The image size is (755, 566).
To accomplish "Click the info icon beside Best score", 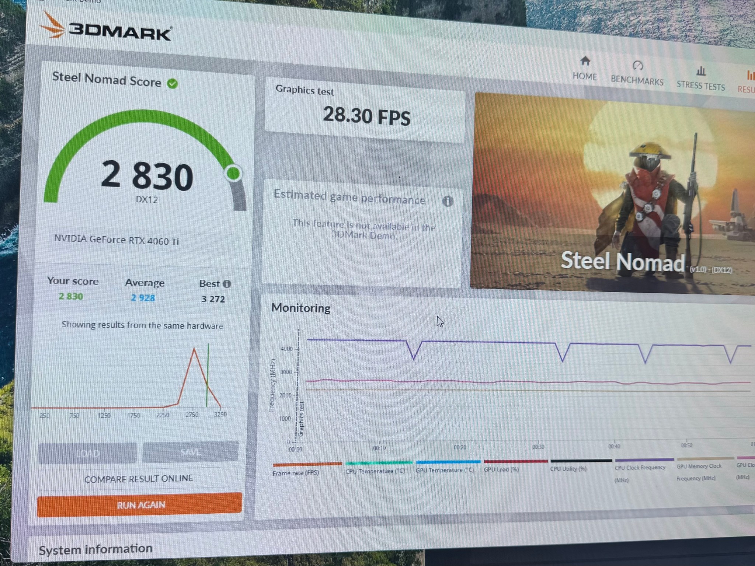I will [227, 284].
